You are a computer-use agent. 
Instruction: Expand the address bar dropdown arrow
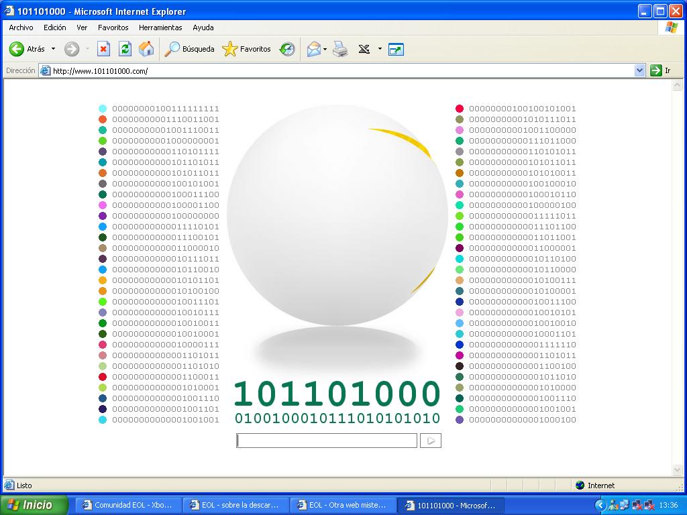[639, 70]
